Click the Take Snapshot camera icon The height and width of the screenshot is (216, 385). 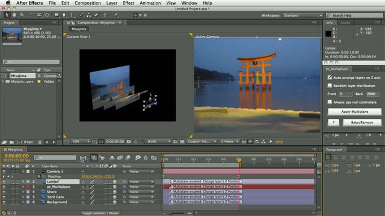129,142
